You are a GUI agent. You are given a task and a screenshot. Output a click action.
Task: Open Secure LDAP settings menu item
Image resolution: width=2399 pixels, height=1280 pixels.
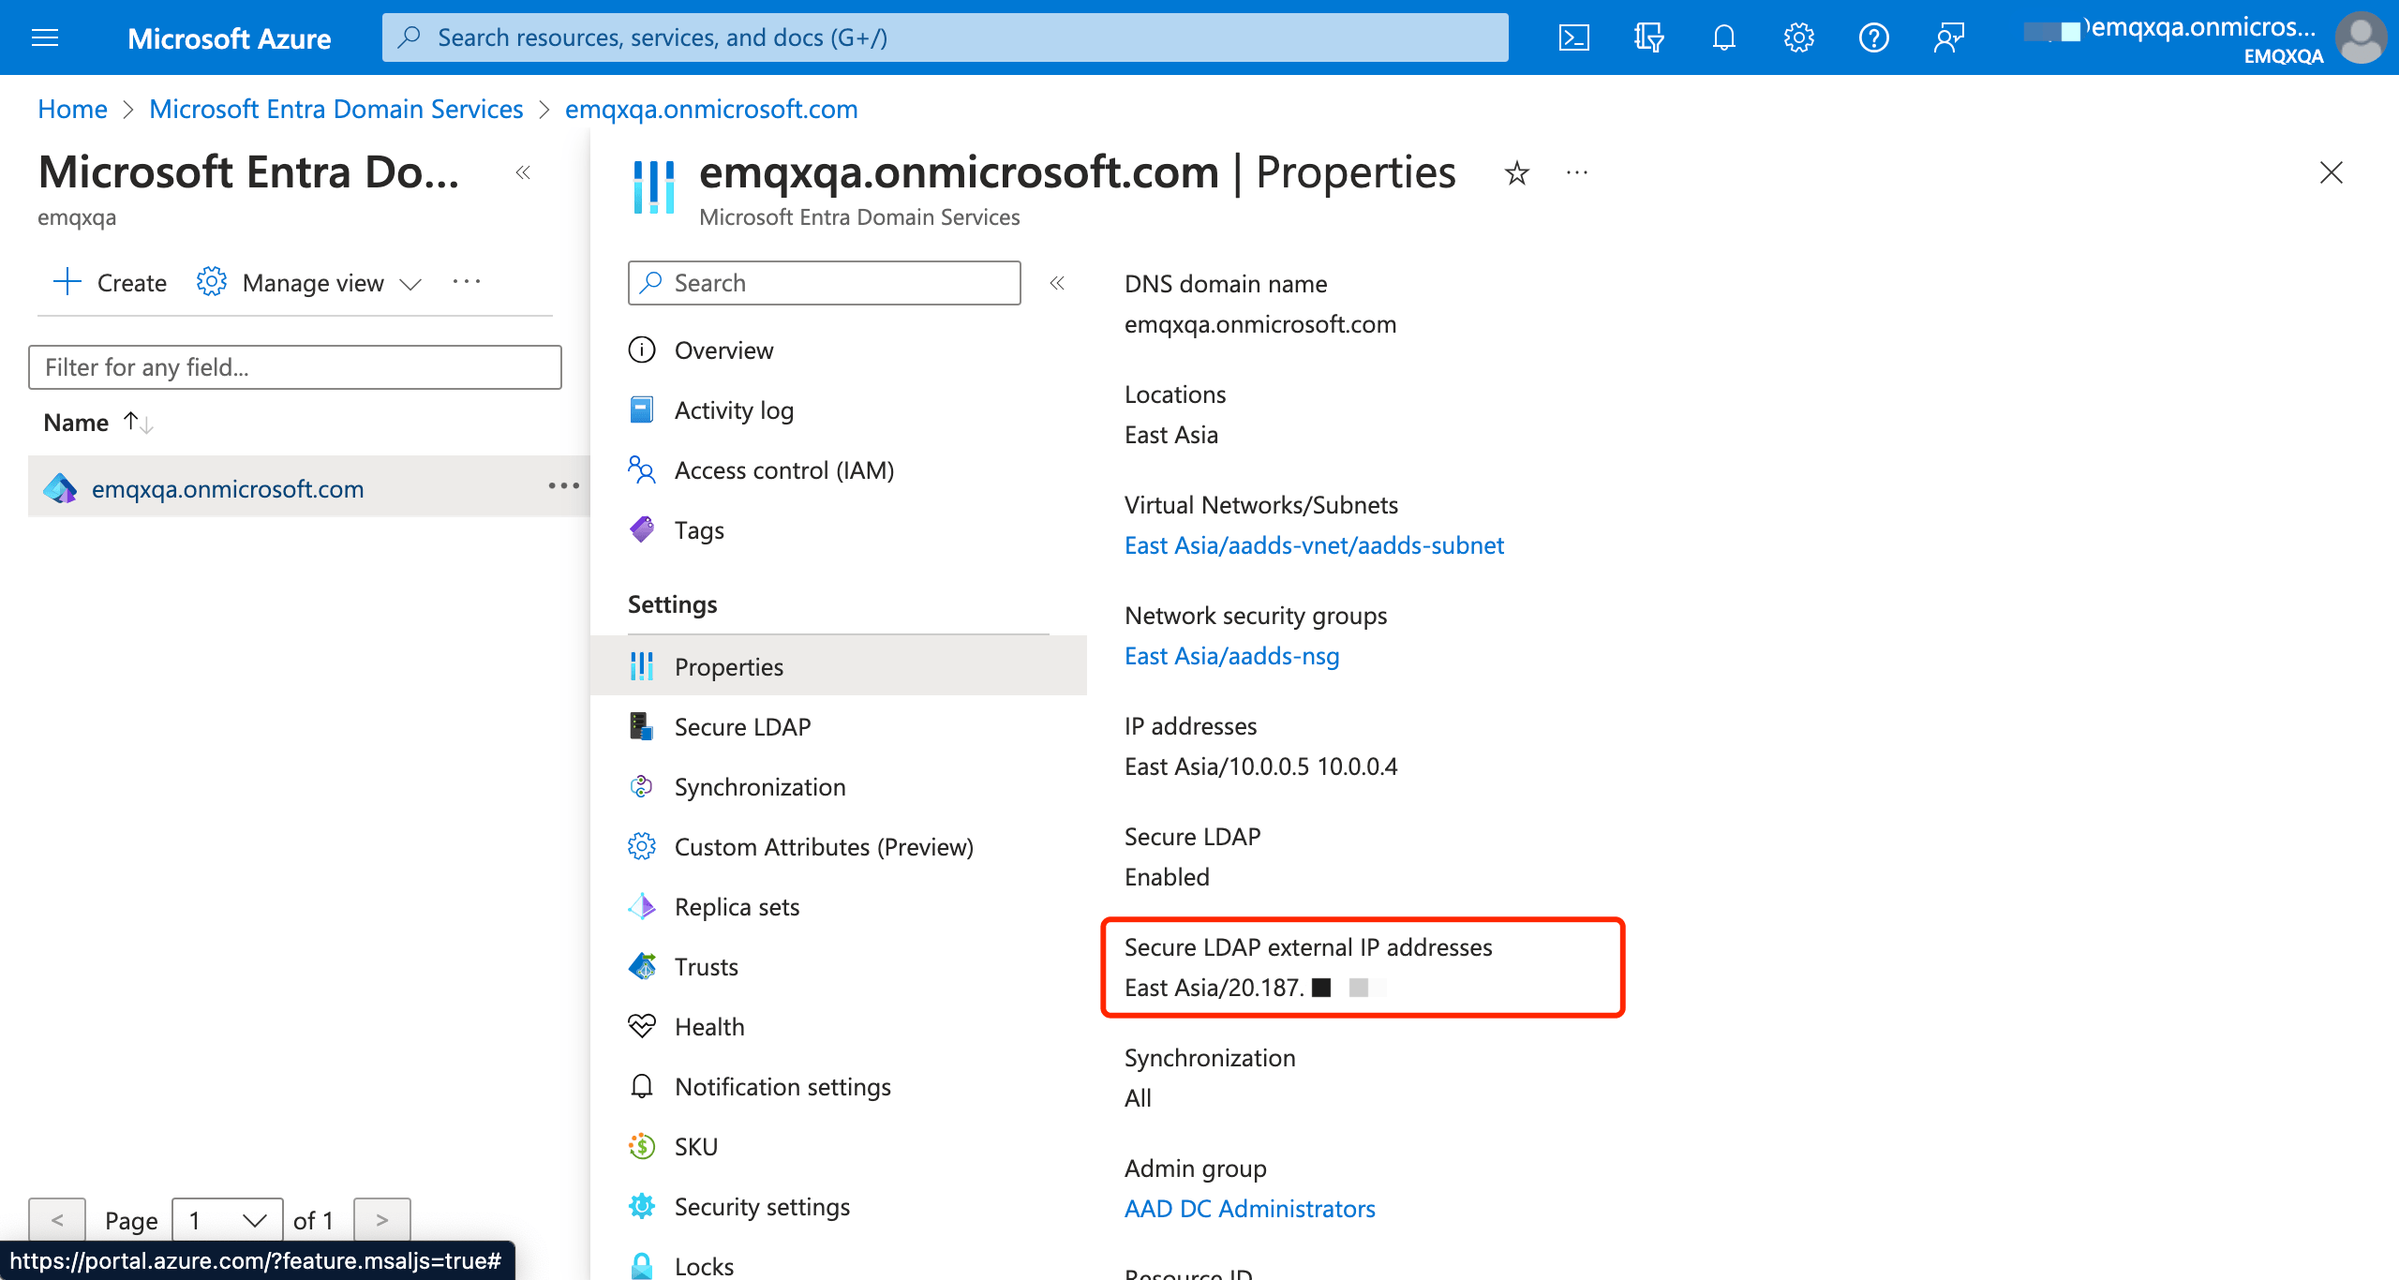[742, 727]
